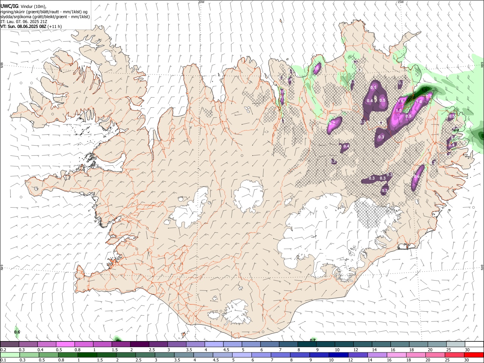Screen dimensions: 484x363
Task: Click the black 1.5 label in dark green area
Action: click(x=425, y=90)
